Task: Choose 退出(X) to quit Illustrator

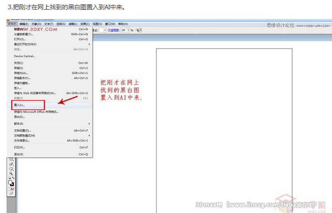Action: [x=50, y=154]
